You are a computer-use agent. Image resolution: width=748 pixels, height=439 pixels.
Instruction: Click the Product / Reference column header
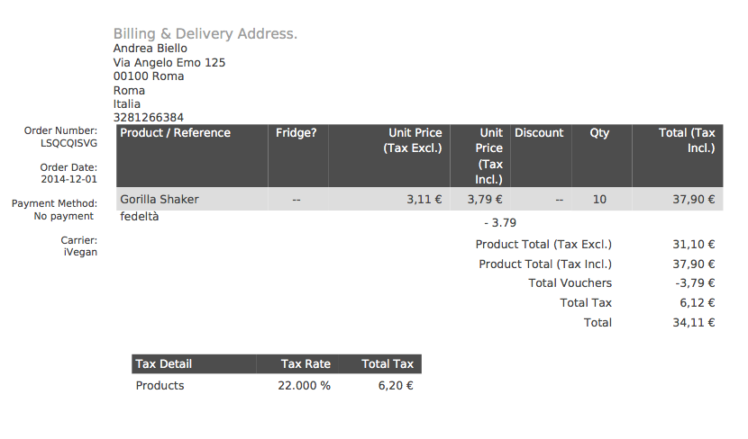[175, 133]
